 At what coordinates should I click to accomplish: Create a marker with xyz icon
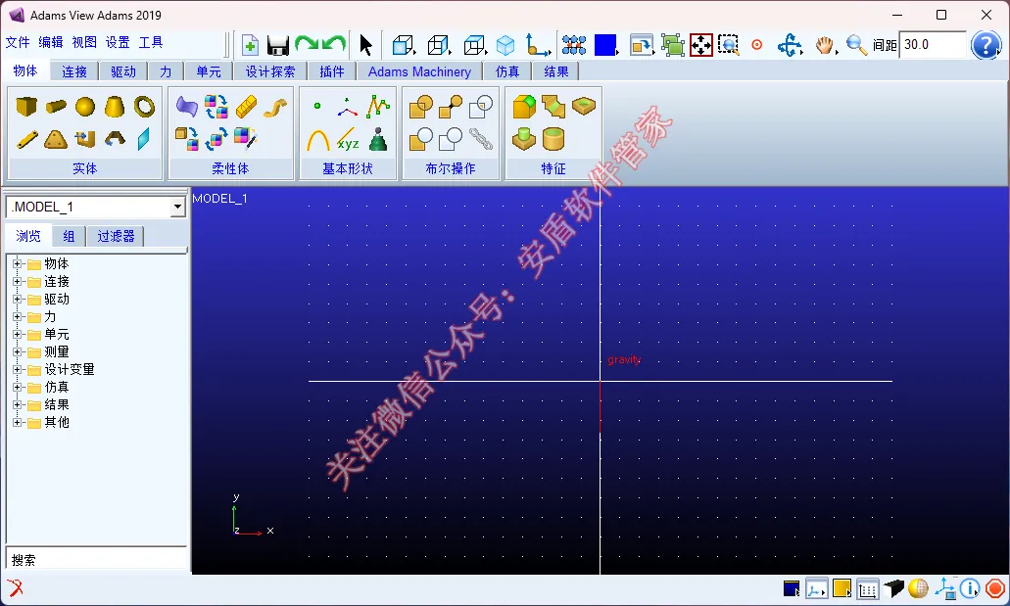tap(348, 139)
